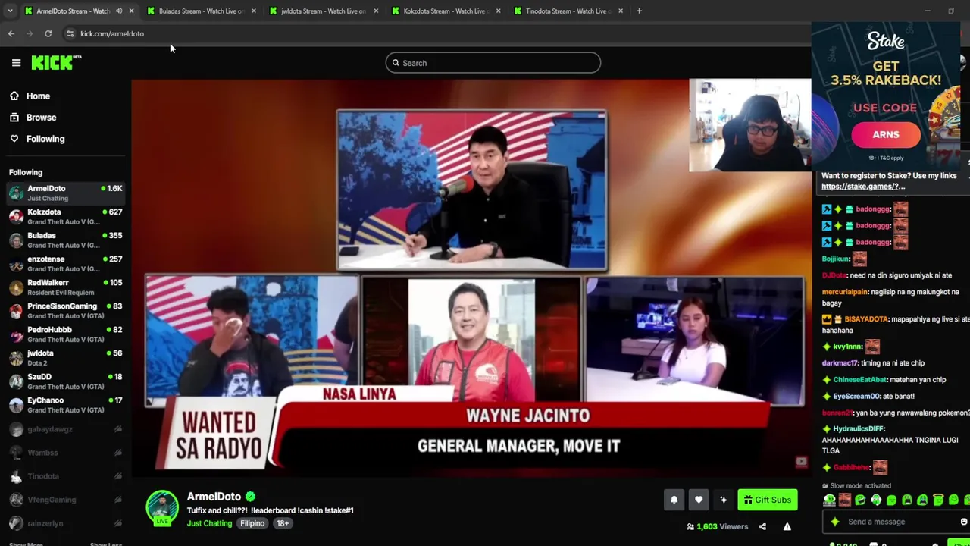Click the site info icon in address bar
The height and width of the screenshot is (546, 970).
(70, 33)
